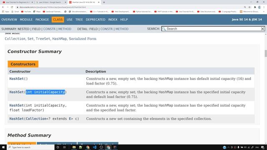This screenshot has height=150, width=267.
Task: Open the DEPRECATED nav item
Action: (x=96, y=20)
